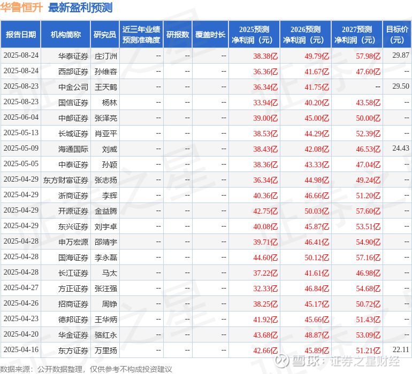This screenshot has width=412, height=374.
Task: Click target price 29.50
Action: 401,86
